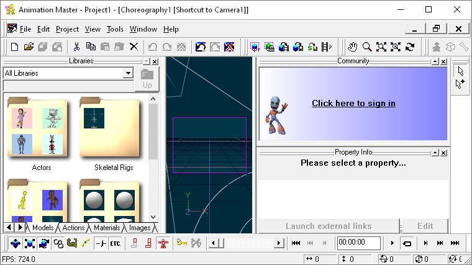Click the yellow-green bias key filter icon
Screen dimensions: 472x265
pos(86,243)
